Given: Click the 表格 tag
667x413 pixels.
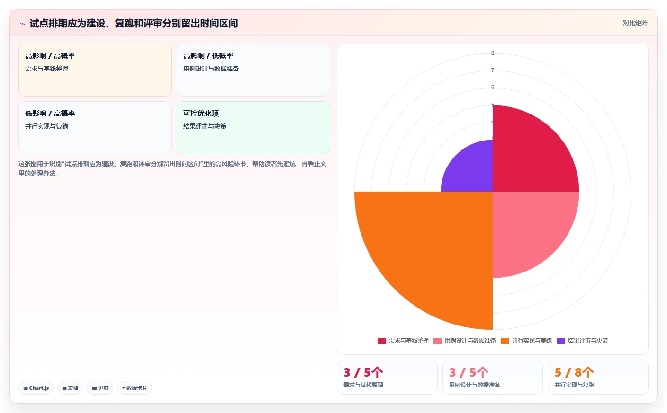Looking at the screenshot, I should 70,388.
